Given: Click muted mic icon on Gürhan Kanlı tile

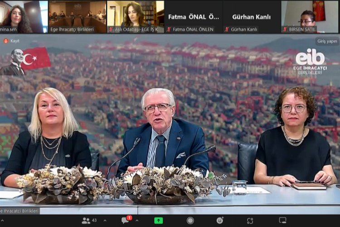Looking at the screenshot, I should [227, 30].
